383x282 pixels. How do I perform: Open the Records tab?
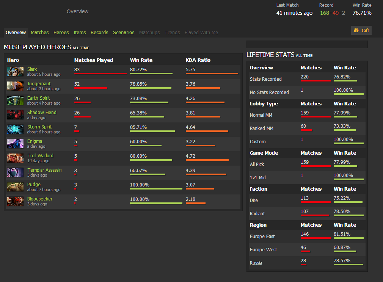[99, 33]
